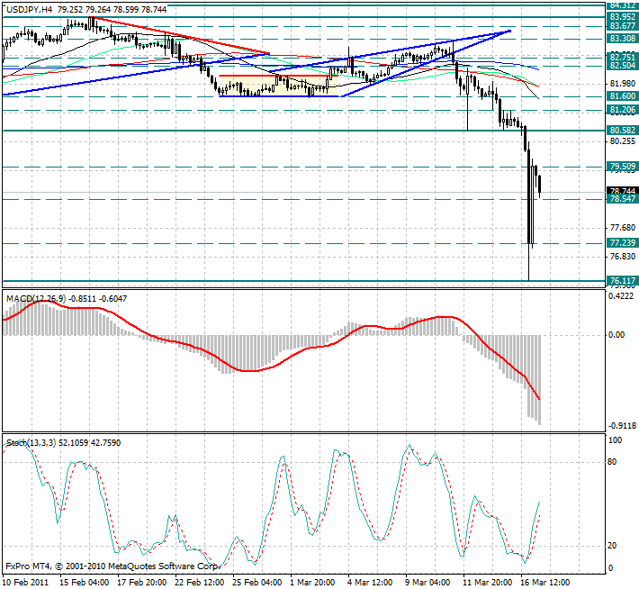Select the stochastic 80 level label
The image size is (639, 589).
612,462
